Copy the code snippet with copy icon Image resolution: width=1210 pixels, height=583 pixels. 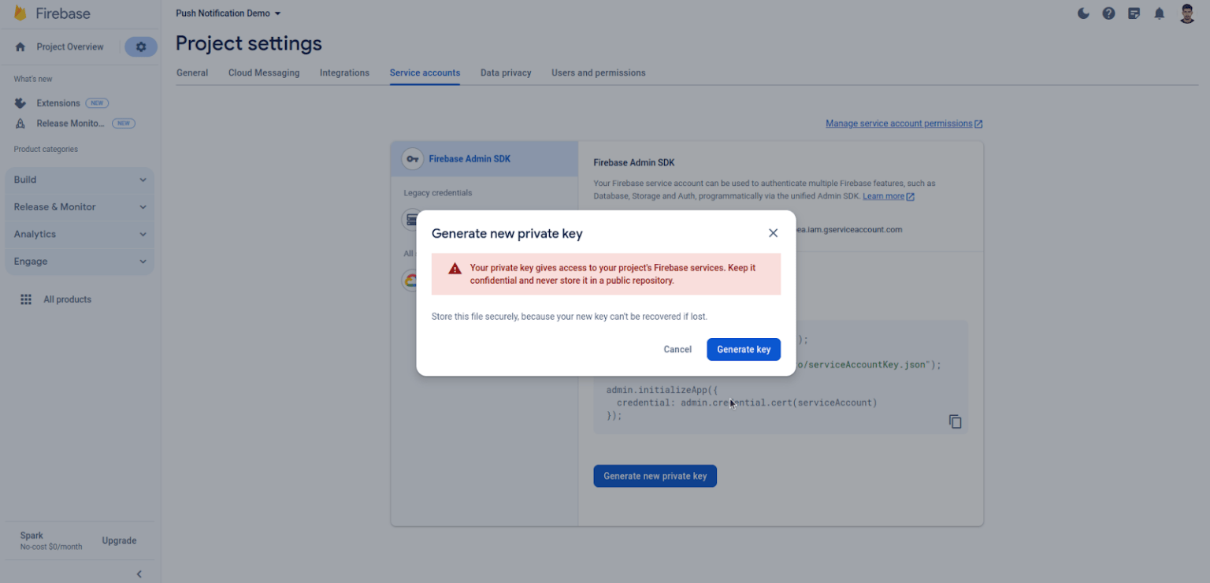pos(955,421)
